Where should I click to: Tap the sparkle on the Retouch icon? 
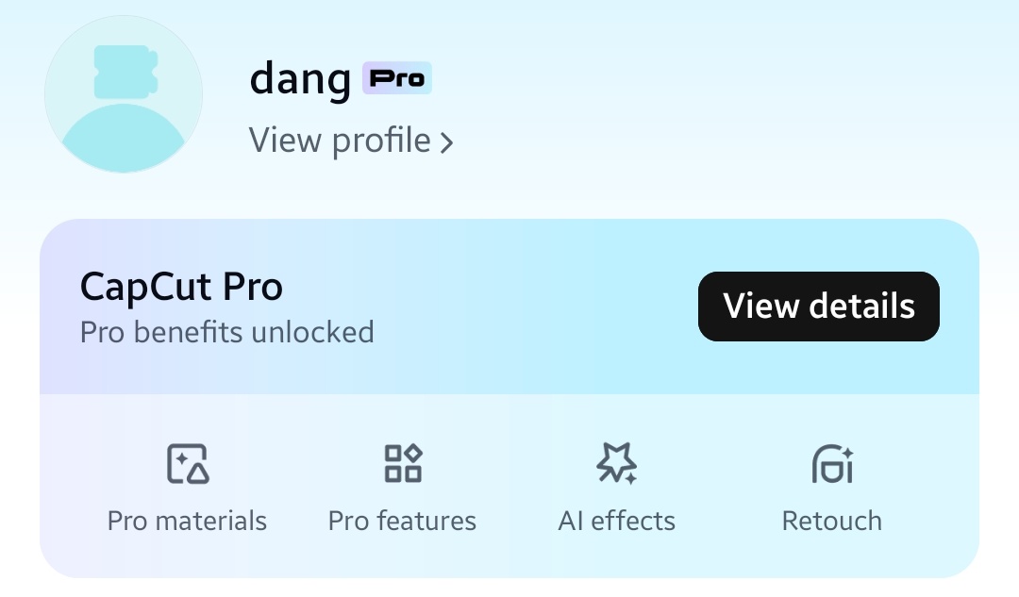coord(847,452)
